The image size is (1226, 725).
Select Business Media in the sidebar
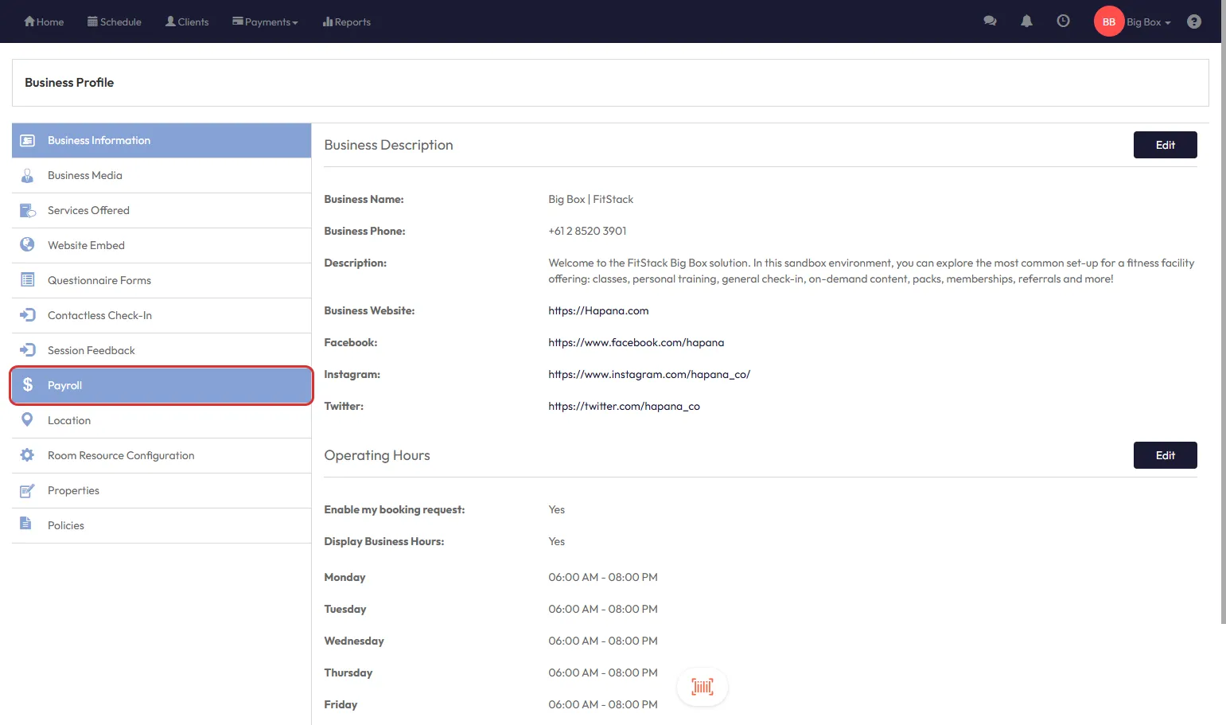(85, 175)
